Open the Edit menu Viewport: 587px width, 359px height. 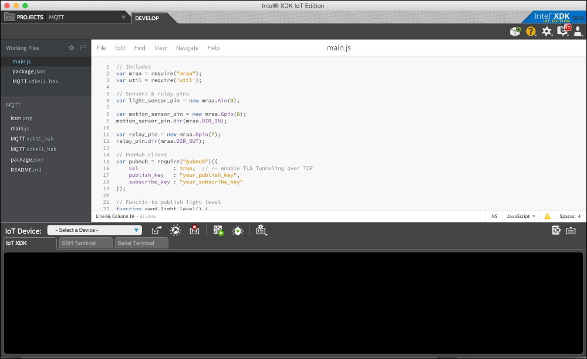tap(120, 48)
